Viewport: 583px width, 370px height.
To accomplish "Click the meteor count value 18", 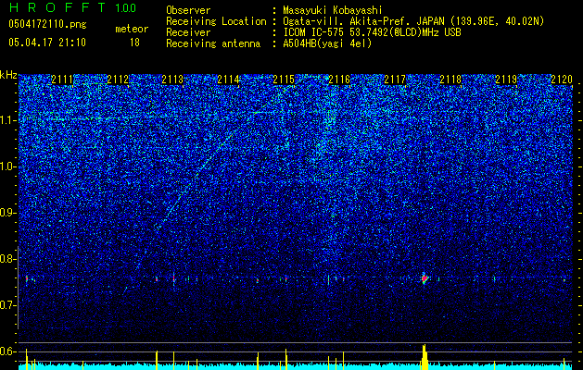I will (x=134, y=43).
